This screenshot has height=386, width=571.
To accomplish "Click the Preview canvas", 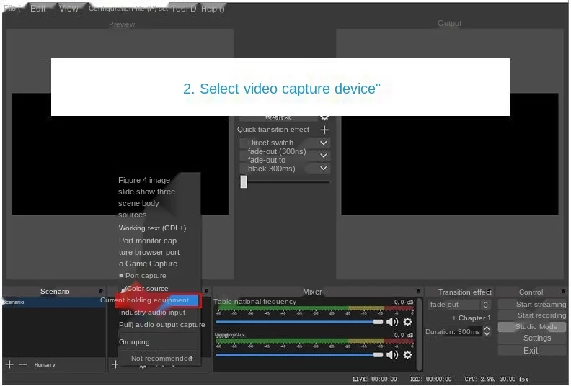I will 120,154.
